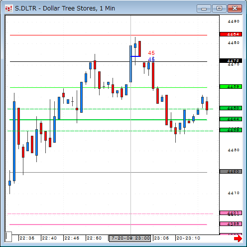Minimize the S.DLTR chart window
Image resolution: width=247 pixels, height=247 pixels.
[x=204, y=8]
